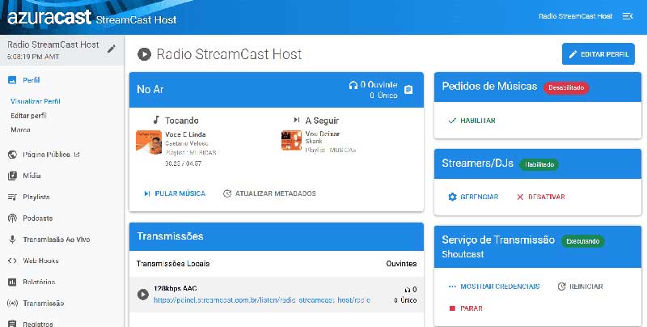
Task: Open the Podcasts section
Action: point(37,218)
